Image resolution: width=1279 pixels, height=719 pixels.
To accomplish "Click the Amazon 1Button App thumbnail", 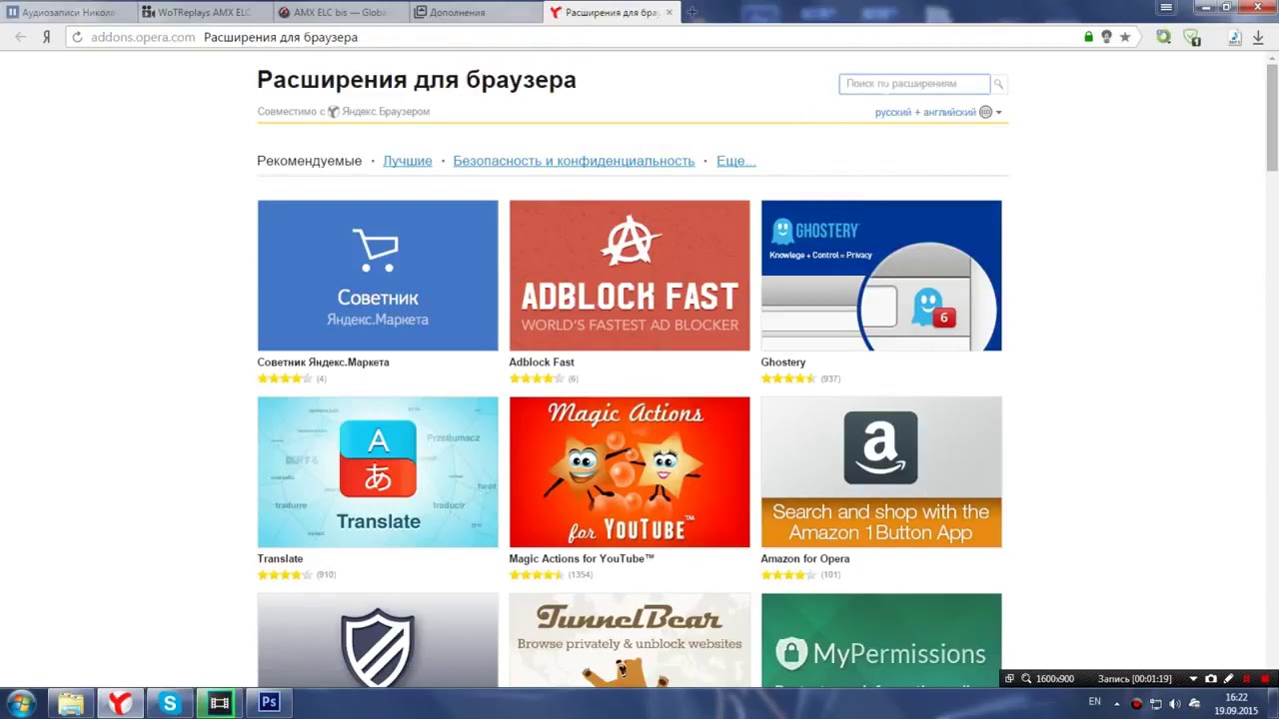I will point(881,472).
